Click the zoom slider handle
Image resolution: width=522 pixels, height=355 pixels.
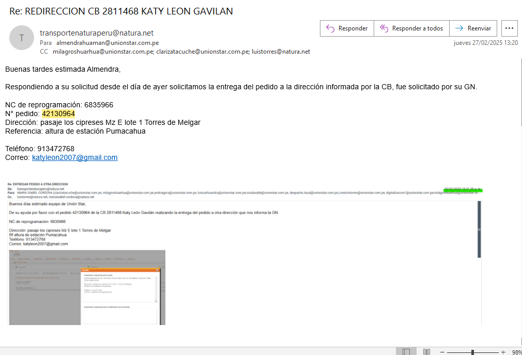472,352
